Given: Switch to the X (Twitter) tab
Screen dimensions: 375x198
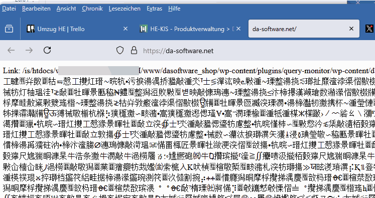Looking at the screenshot, I should [369, 29].
